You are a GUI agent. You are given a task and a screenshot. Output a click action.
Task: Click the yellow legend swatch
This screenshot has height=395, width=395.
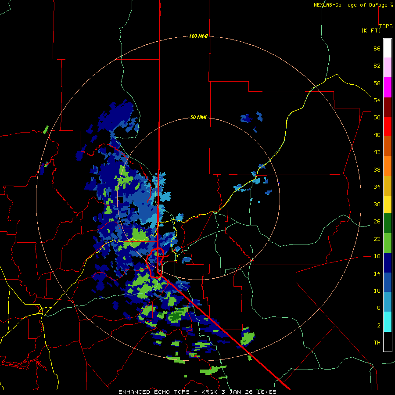tap(388, 204)
